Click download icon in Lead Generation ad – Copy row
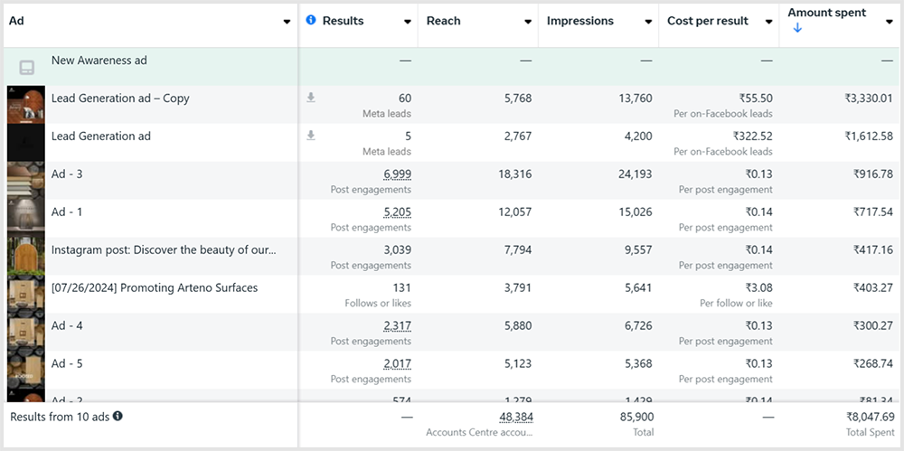Viewport: 904px width, 451px height. (x=311, y=98)
